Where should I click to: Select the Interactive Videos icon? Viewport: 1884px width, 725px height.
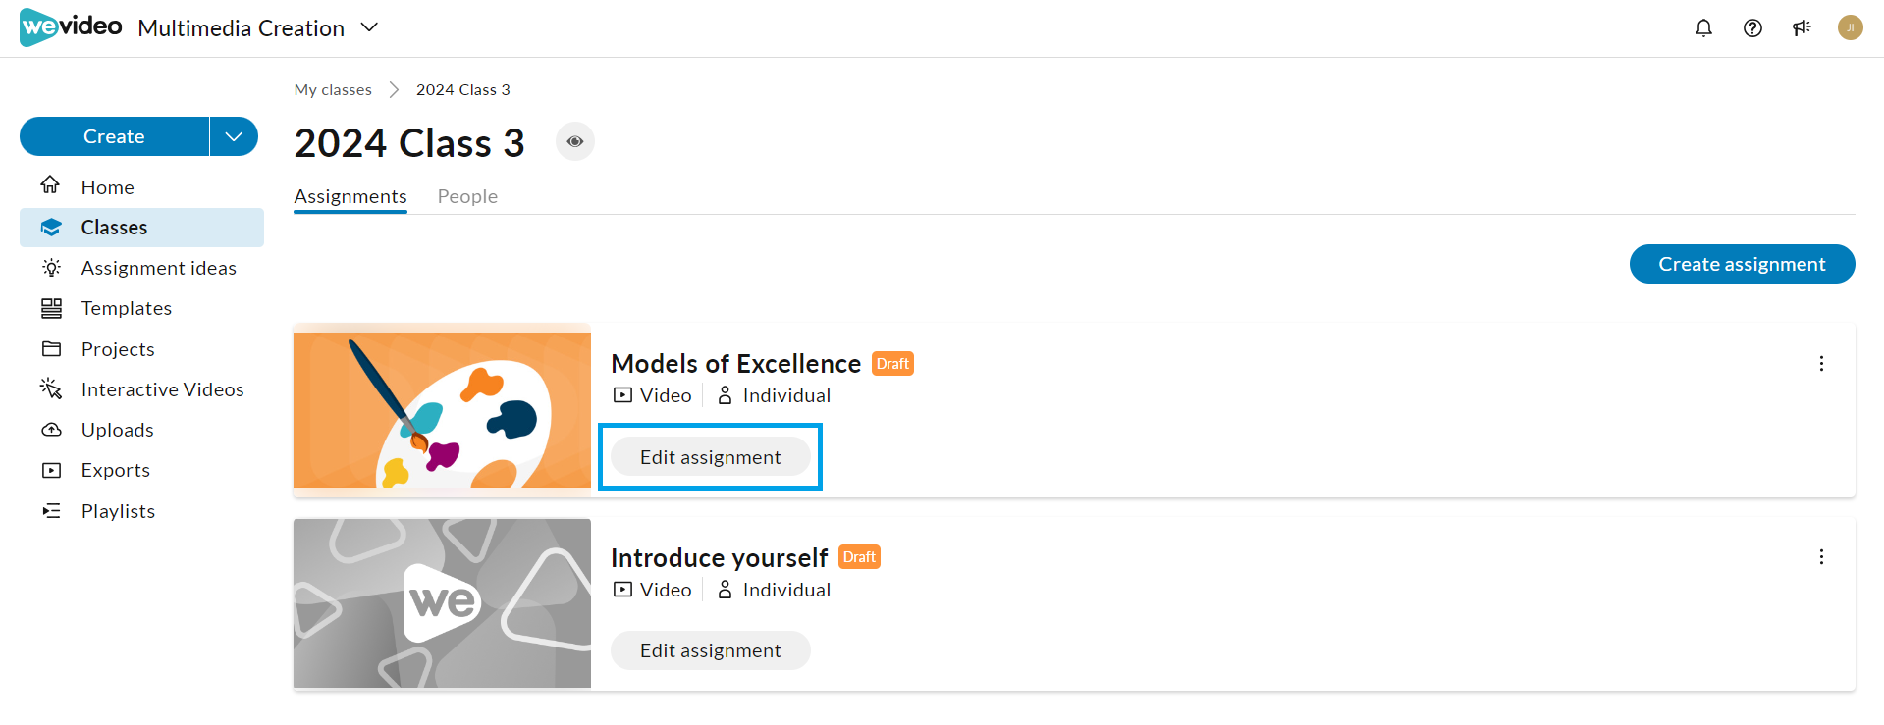pos(51,388)
